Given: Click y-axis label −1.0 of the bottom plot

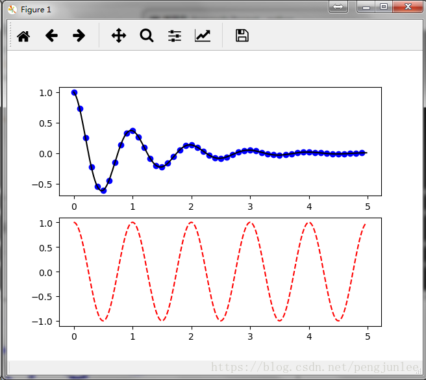Looking at the screenshot, I should tap(42, 322).
